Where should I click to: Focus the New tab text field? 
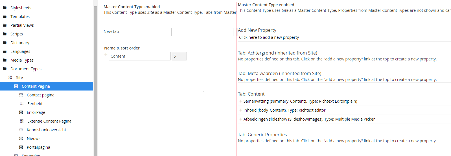click(x=202, y=32)
